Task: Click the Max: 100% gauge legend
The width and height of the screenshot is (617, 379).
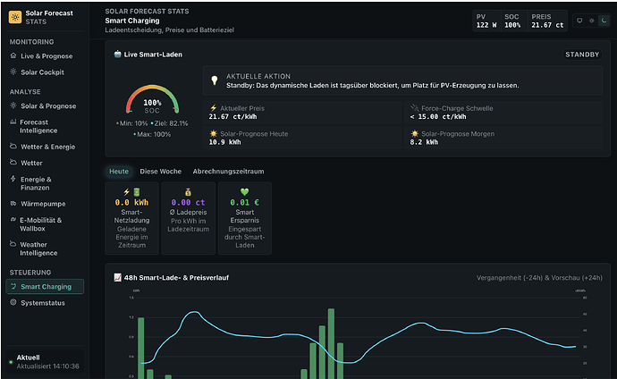Action: [152, 134]
